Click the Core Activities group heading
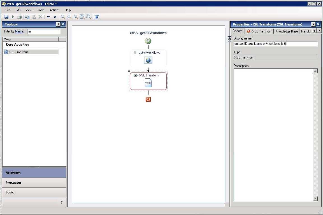 click(17, 45)
